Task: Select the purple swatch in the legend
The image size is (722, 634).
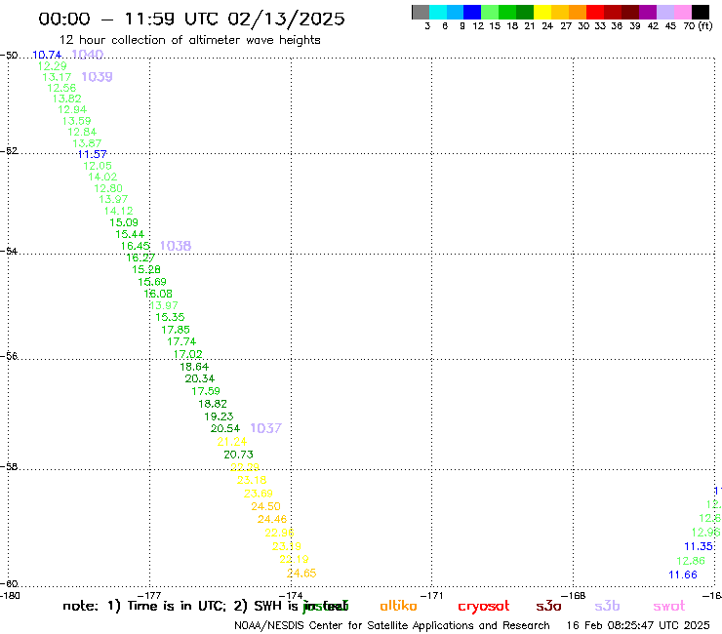Action: click(647, 12)
